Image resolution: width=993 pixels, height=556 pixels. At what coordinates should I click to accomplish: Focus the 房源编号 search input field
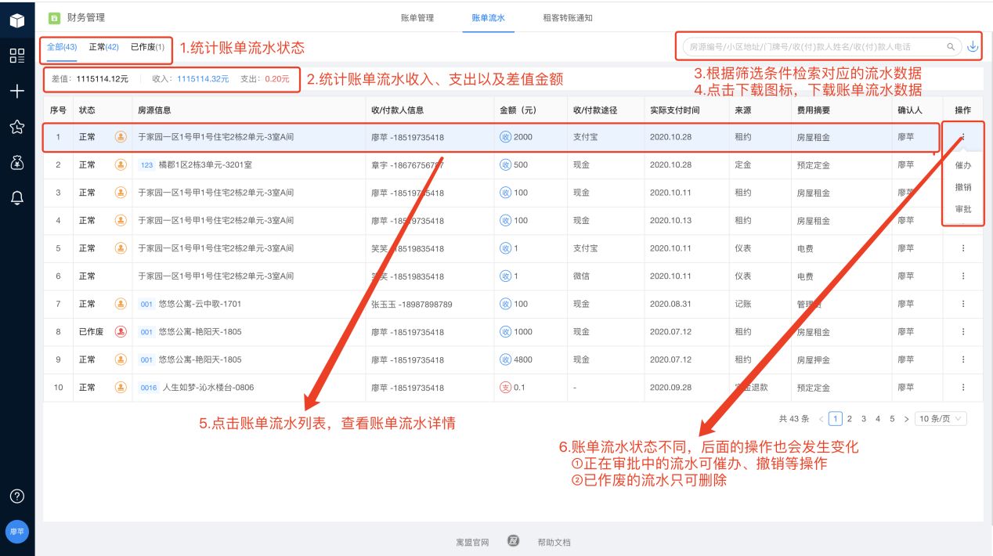(814, 47)
